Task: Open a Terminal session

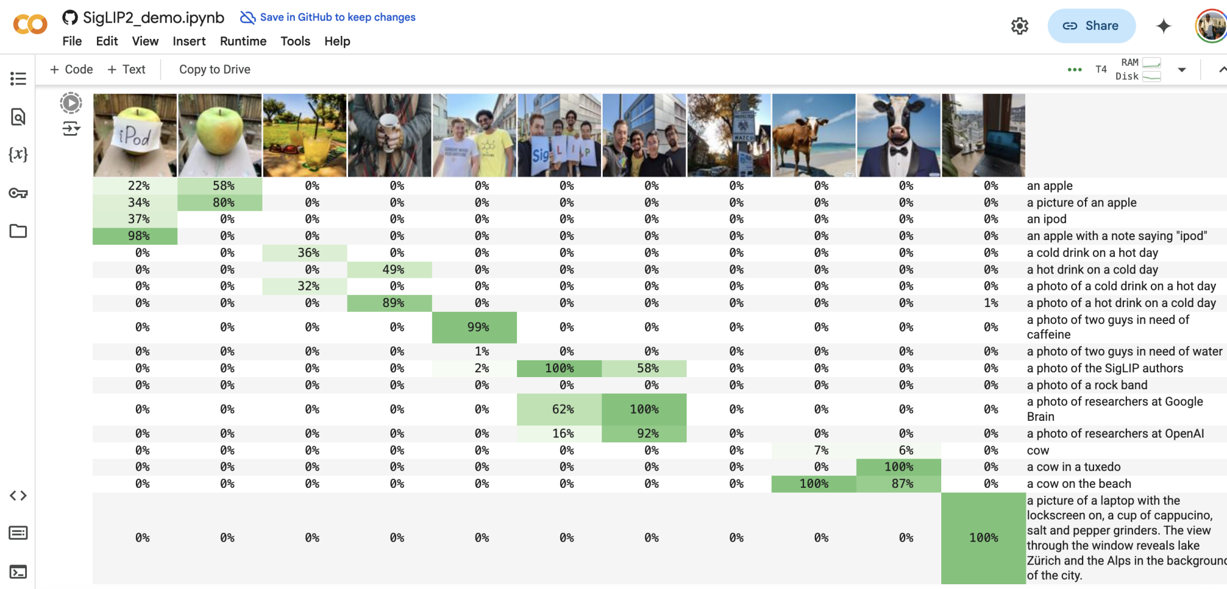Action: coord(18,571)
